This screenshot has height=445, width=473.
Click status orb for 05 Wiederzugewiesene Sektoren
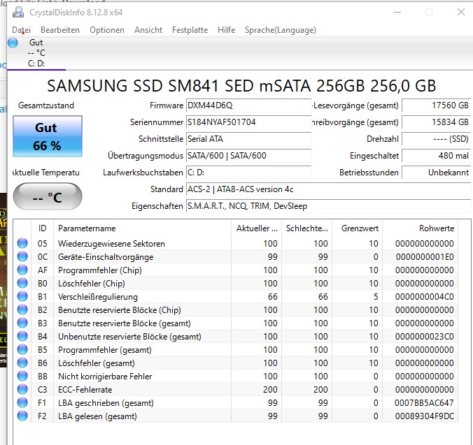click(22, 243)
